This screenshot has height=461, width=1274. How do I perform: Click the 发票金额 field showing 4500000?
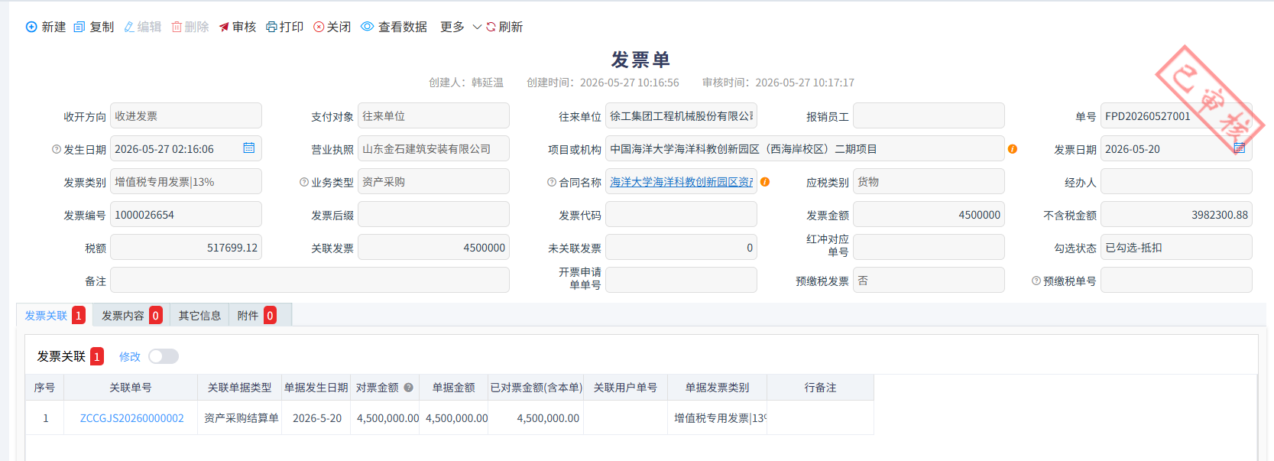[929, 215]
